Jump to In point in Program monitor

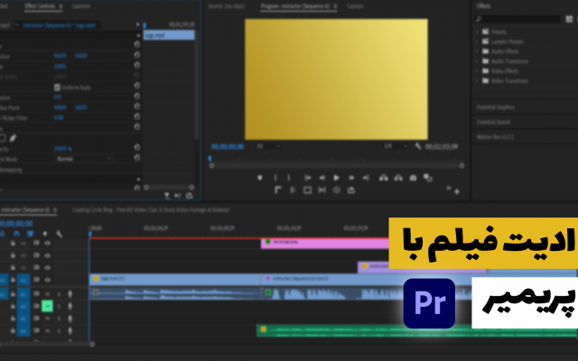[307, 178]
